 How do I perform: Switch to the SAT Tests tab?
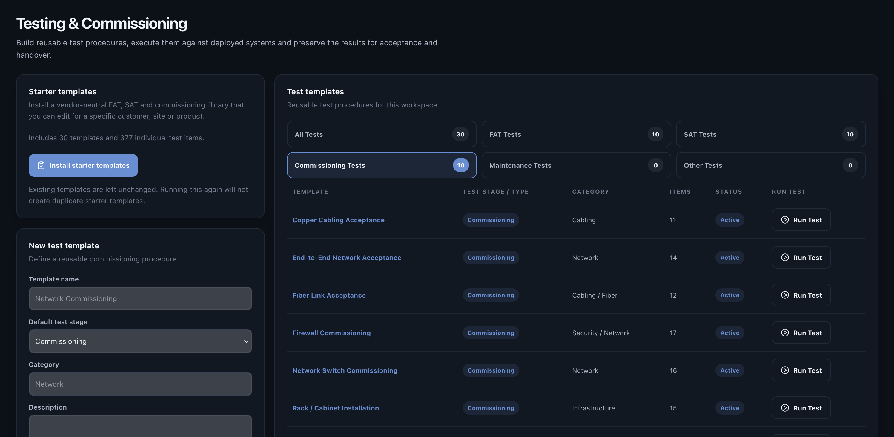click(770, 134)
